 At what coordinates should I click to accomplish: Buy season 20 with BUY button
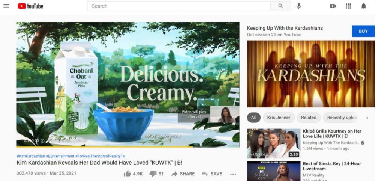(363, 31)
